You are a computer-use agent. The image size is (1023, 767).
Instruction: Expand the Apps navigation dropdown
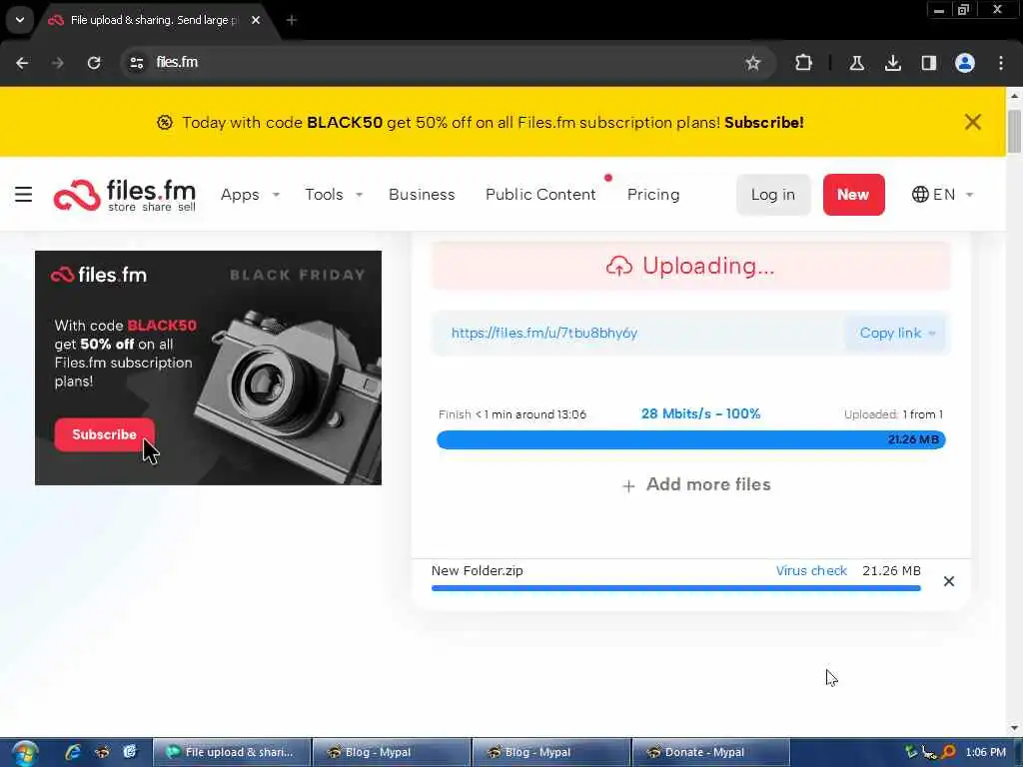(250, 195)
